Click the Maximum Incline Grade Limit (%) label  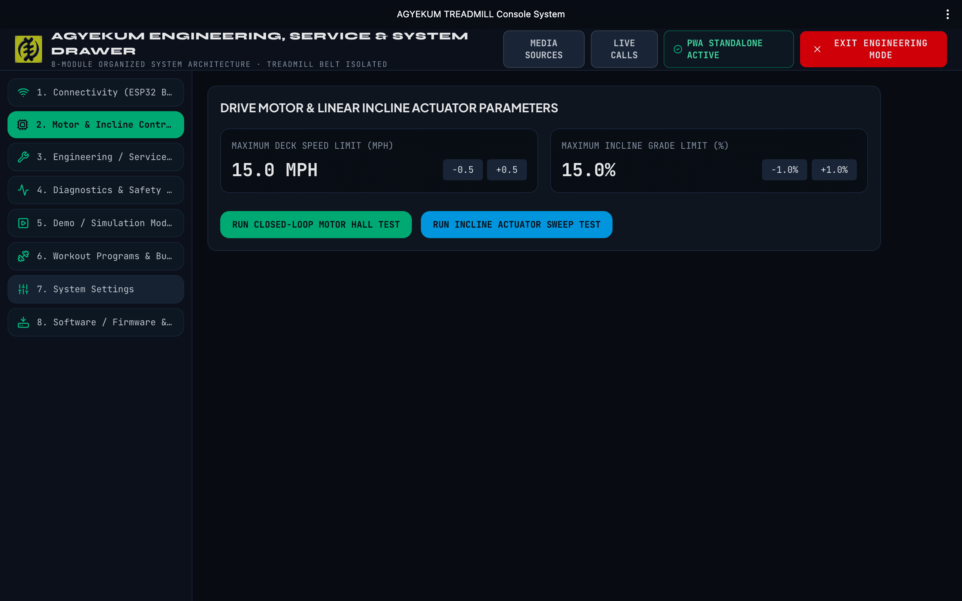(645, 146)
